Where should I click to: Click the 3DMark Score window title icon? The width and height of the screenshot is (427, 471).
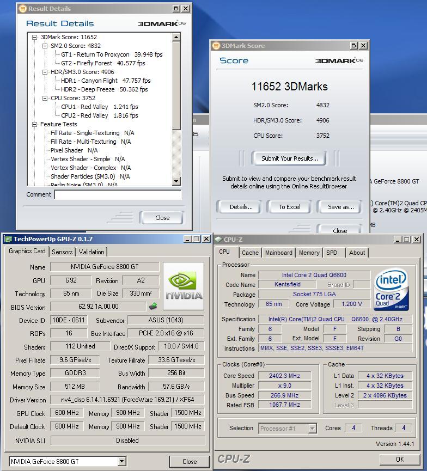click(x=216, y=46)
